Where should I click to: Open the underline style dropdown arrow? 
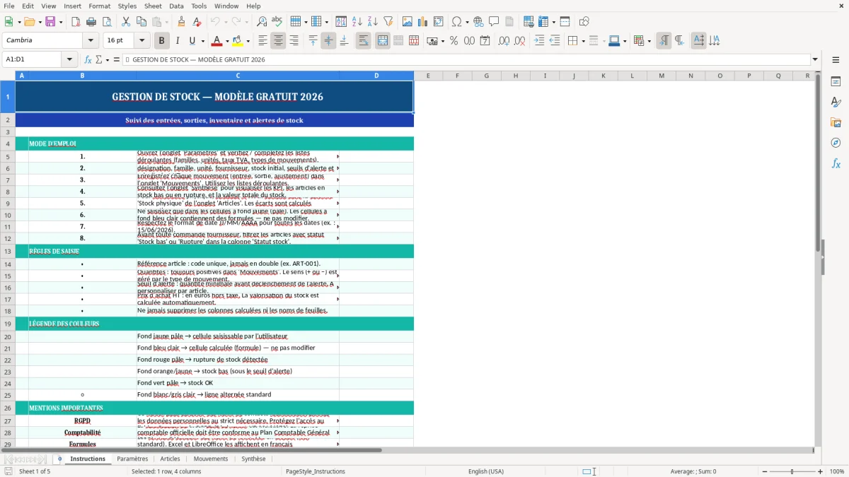click(x=202, y=41)
